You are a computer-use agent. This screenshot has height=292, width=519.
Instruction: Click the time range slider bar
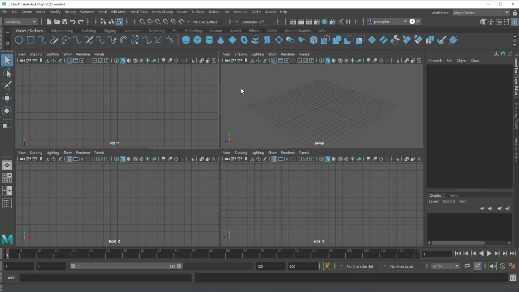(x=126, y=266)
